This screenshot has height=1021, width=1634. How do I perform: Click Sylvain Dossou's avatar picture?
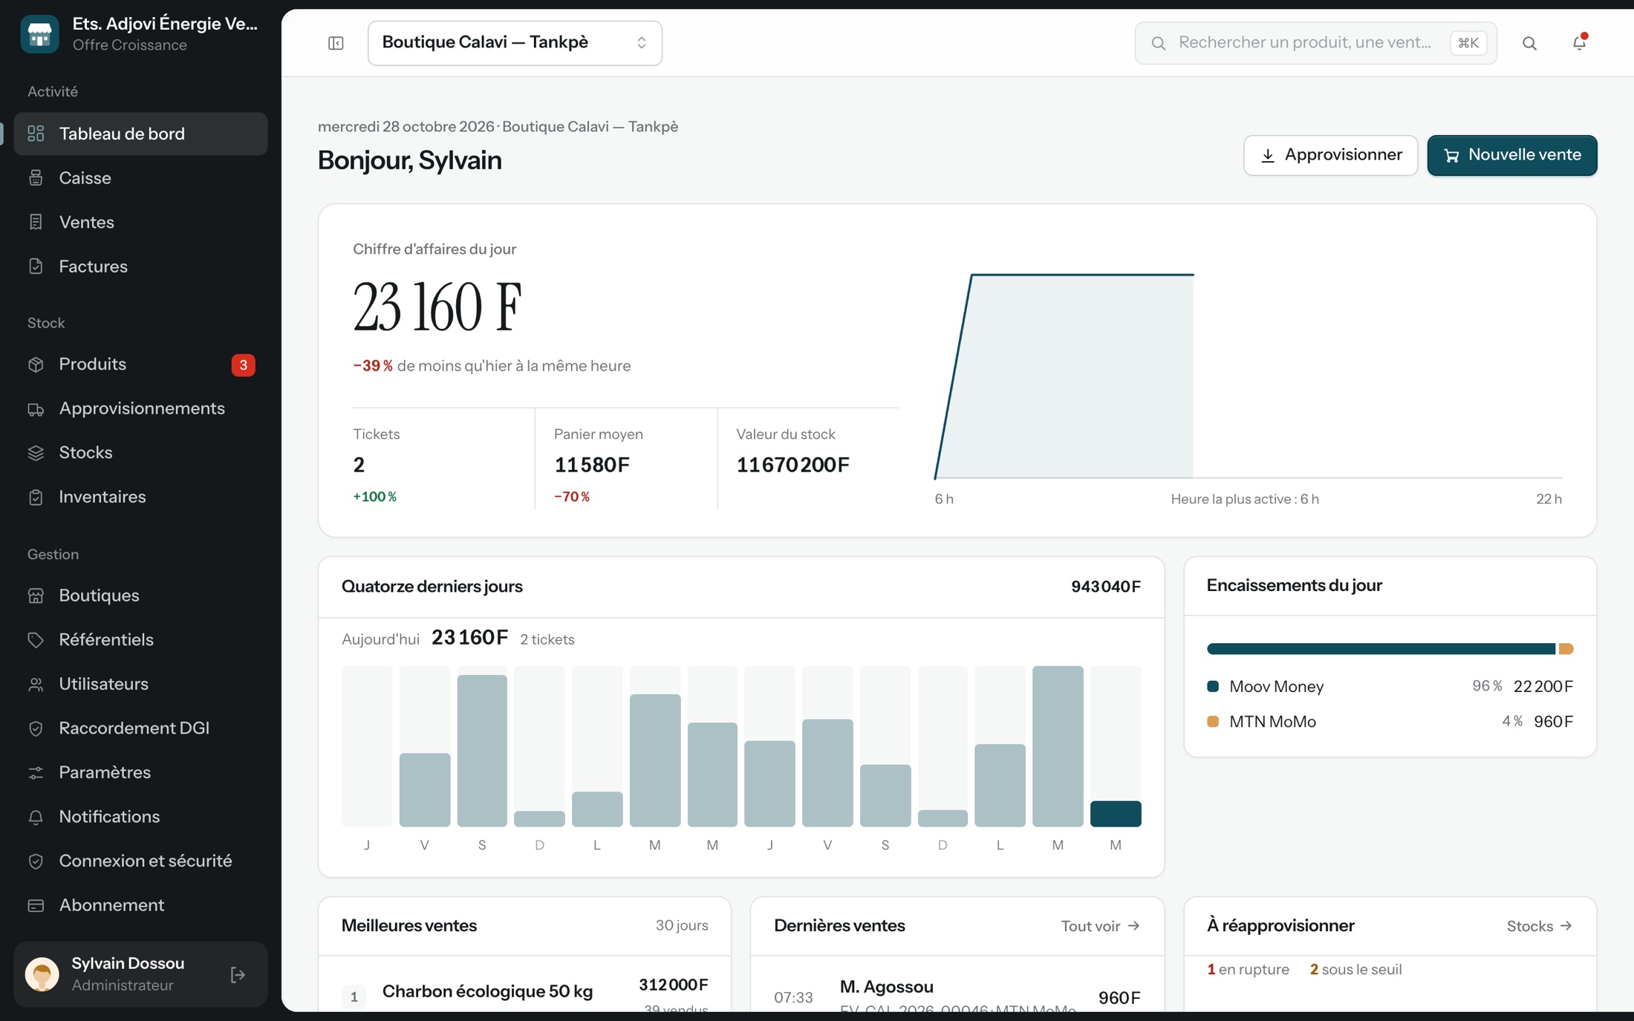click(x=42, y=974)
